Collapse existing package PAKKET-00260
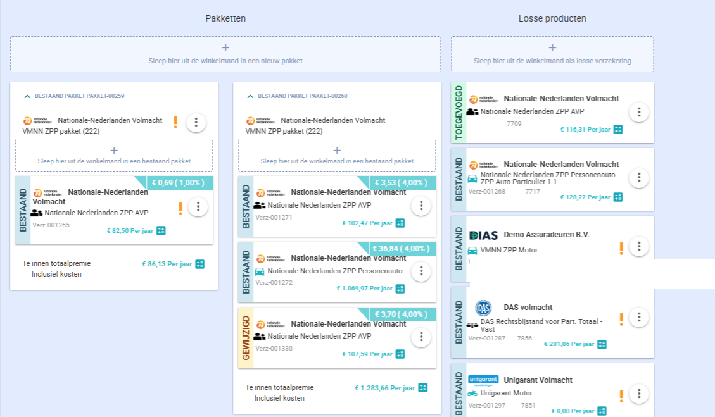This screenshot has height=417, width=715. pyautogui.click(x=250, y=96)
